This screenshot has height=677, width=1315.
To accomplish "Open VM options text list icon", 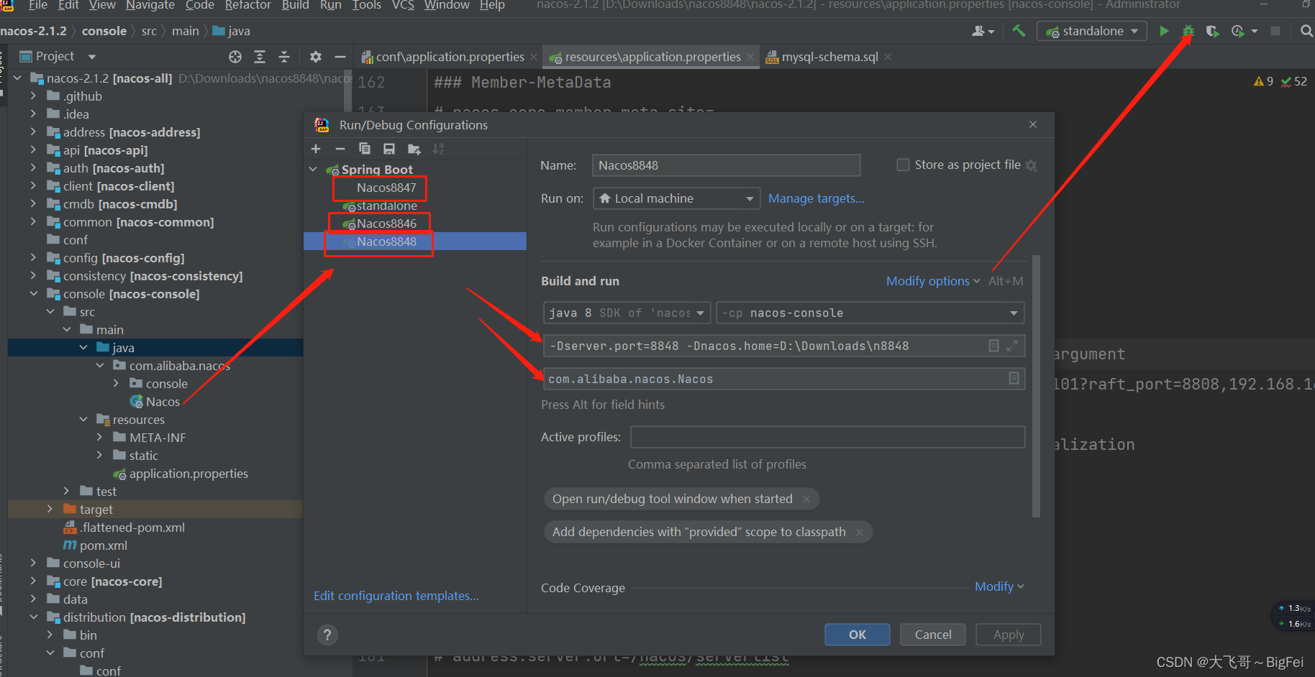I will (x=993, y=346).
